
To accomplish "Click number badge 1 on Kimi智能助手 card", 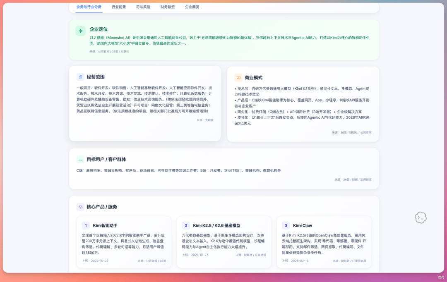I will click(x=86, y=225).
